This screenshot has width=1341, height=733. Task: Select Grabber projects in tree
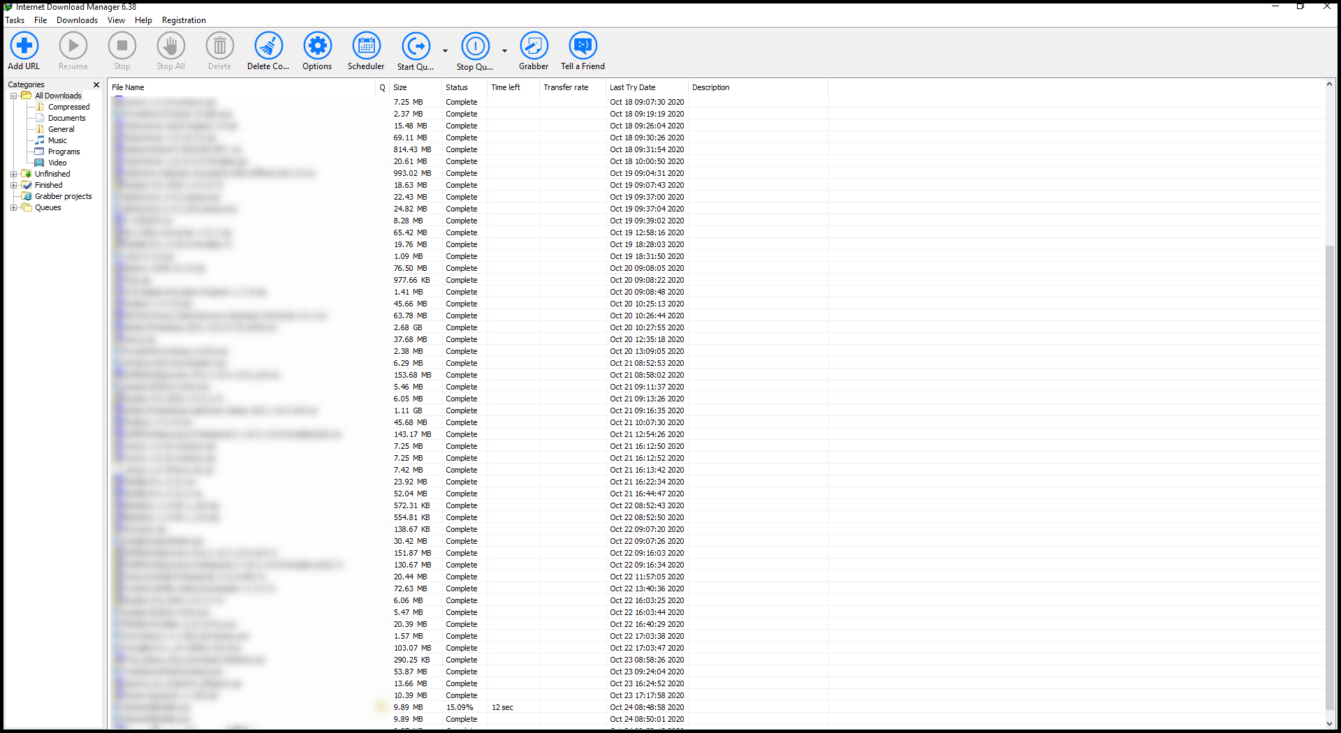(x=63, y=196)
